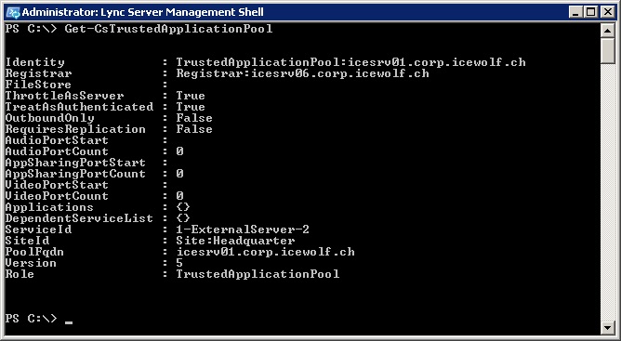Screen dimensions: 621x341
Task: Click the ServiceId value 1-ExternalServer-2
Action: click(243, 230)
